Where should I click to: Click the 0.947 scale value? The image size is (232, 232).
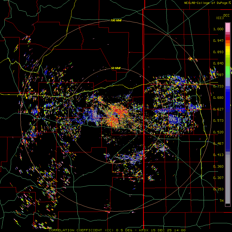tap(218, 40)
